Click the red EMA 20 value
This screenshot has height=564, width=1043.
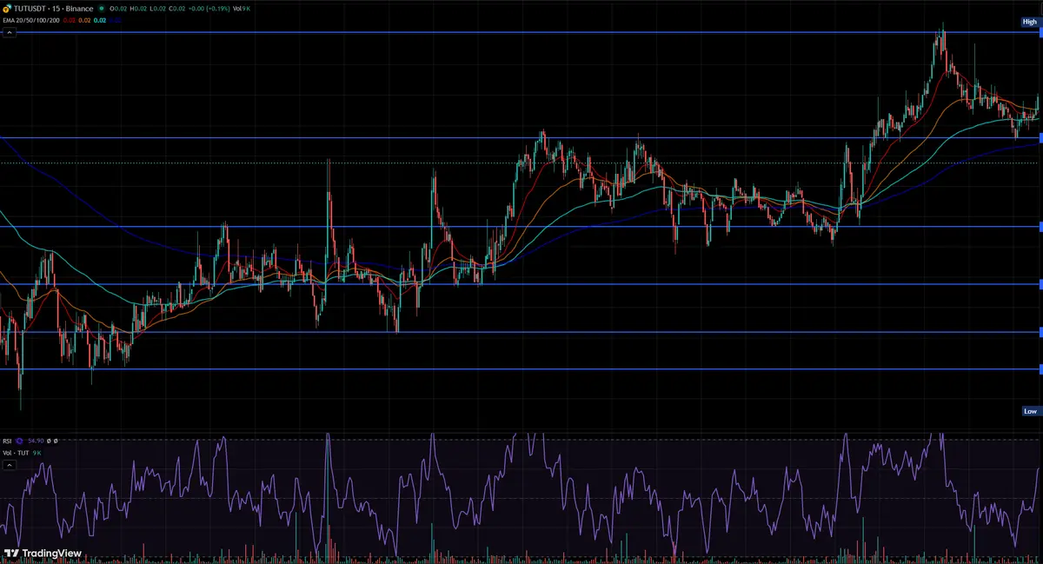[x=70, y=21]
